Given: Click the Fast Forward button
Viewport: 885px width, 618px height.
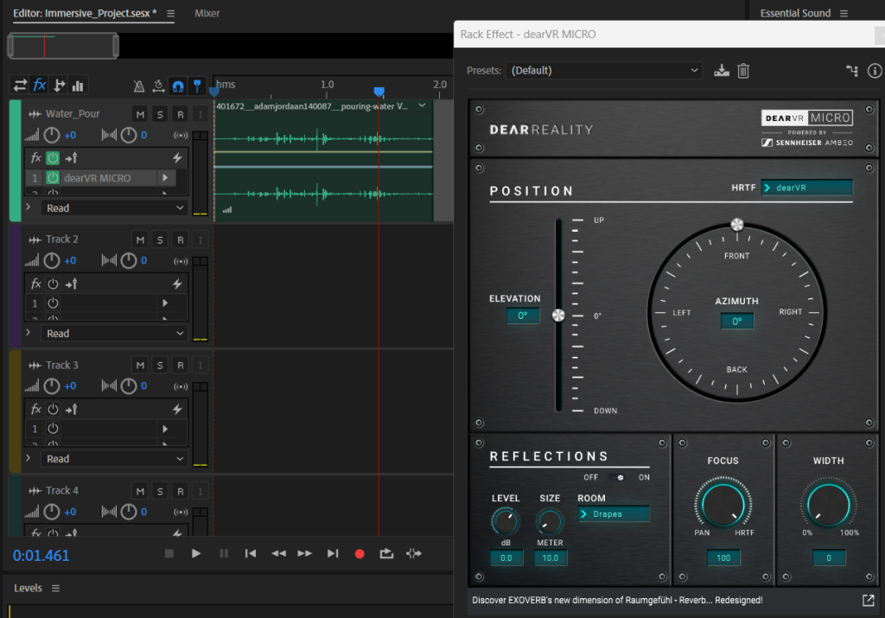Looking at the screenshot, I should click(x=305, y=554).
